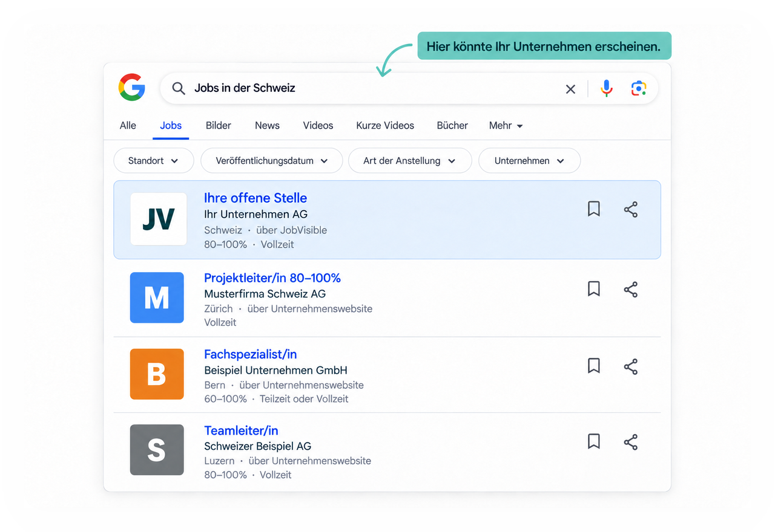775x532 pixels.
Task: Open the Bücher tab
Action: point(452,126)
